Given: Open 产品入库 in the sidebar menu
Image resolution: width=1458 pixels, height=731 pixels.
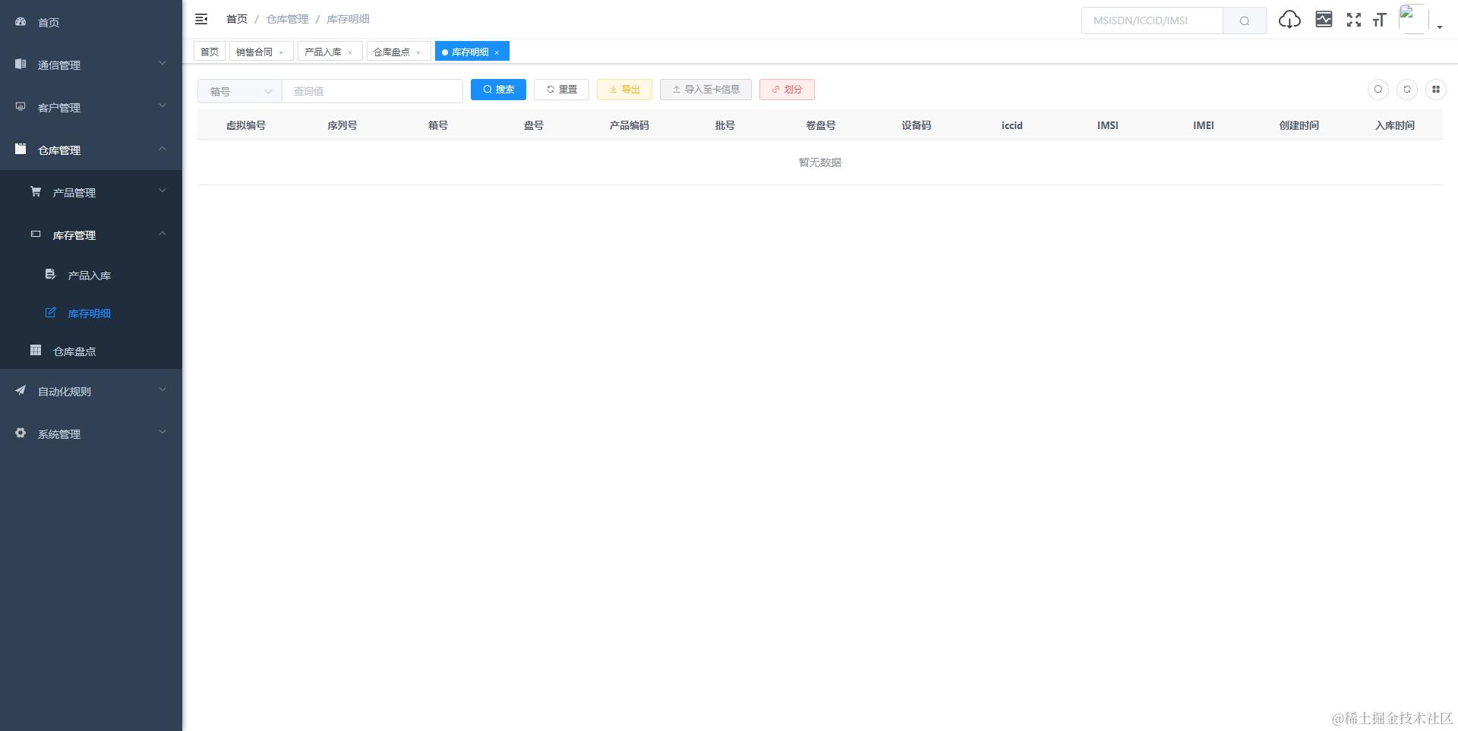Looking at the screenshot, I should (x=91, y=275).
